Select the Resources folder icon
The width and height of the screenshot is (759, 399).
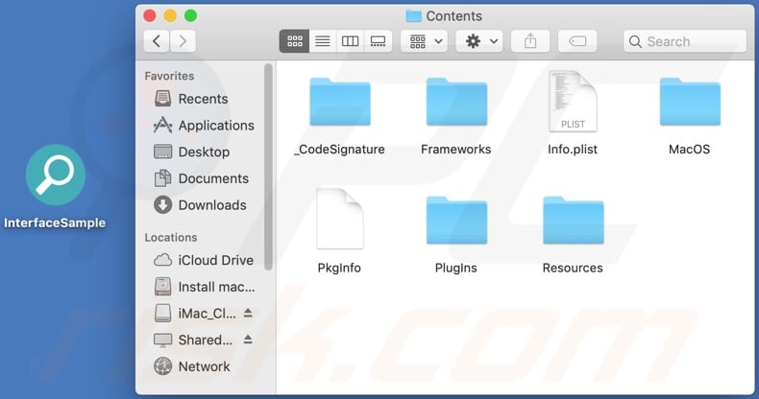point(574,221)
